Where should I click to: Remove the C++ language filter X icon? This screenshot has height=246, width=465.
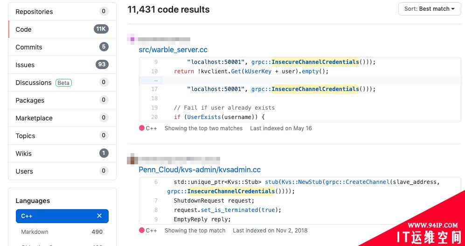click(99, 216)
